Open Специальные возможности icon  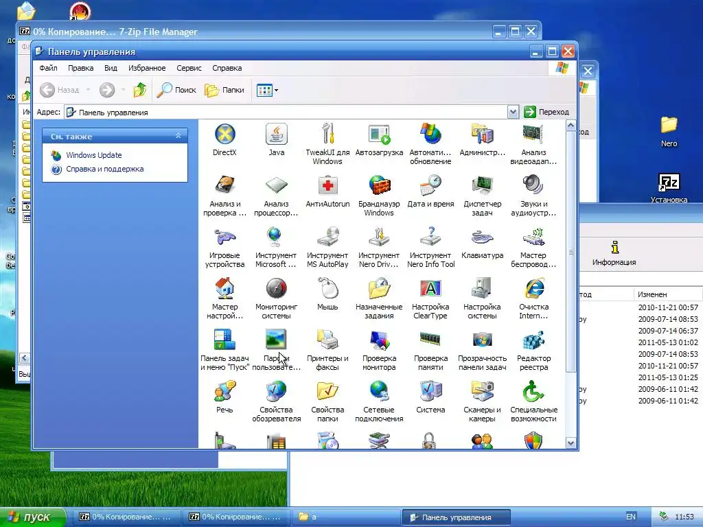pyautogui.click(x=533, y=392)
